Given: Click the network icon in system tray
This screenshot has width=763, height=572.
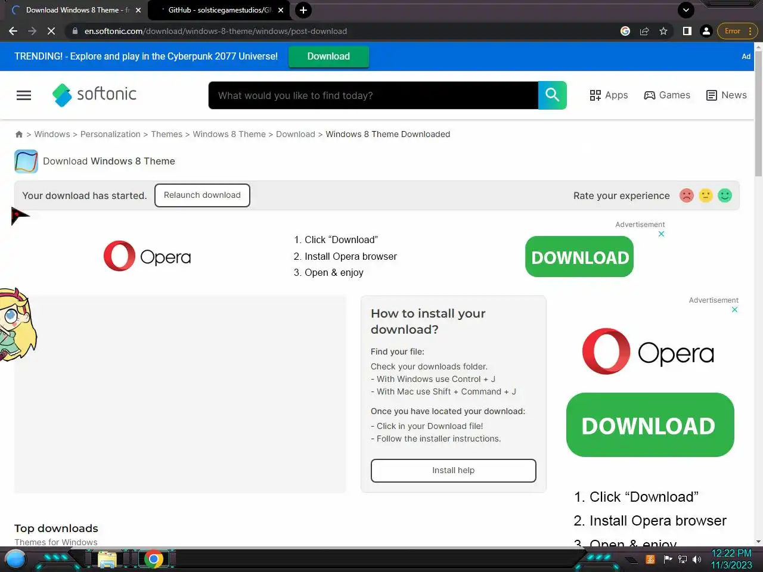Looking at the screenshot, I should (x=683, y=559).
